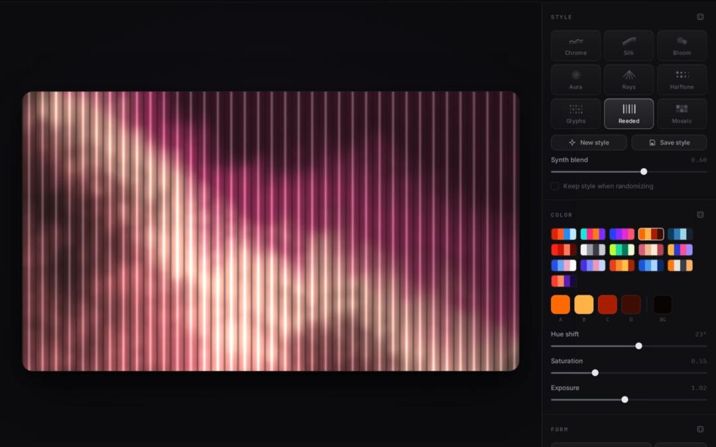Click the reeded gradient preview canvas
The width and height of the screenshot is (716, 447).
(270, 231)
